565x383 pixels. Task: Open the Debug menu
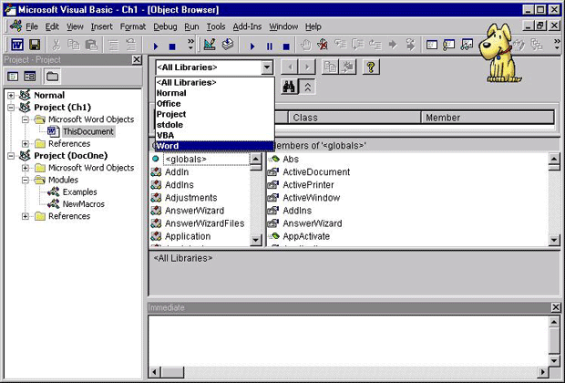coord(165,26)
